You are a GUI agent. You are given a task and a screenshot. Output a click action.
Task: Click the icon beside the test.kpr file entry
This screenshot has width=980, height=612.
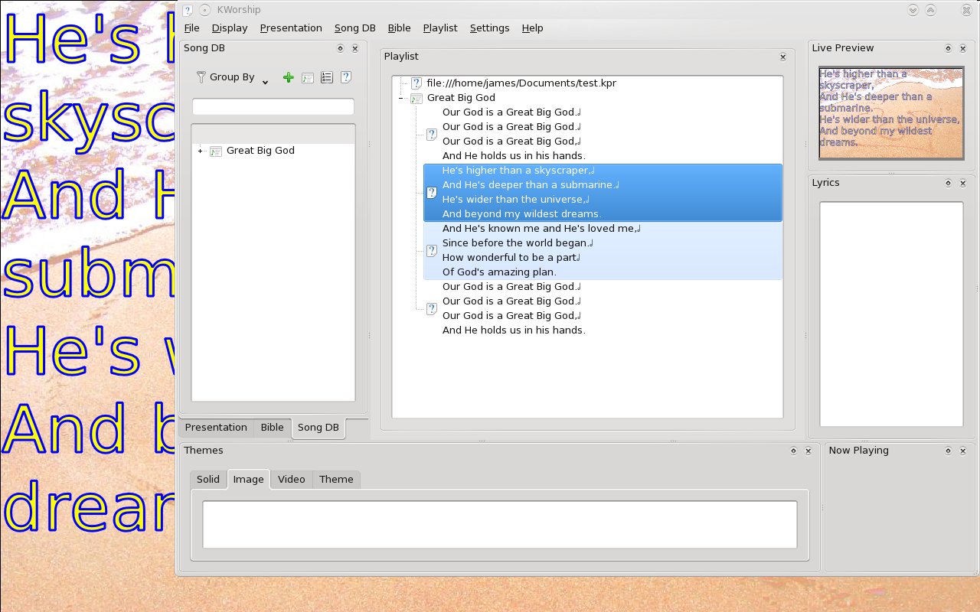tap(416, 83)
